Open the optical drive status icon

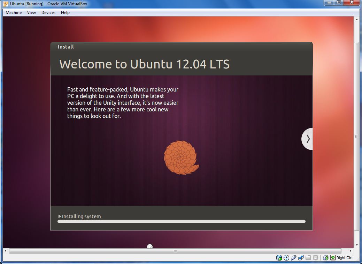tap(286, 258)
